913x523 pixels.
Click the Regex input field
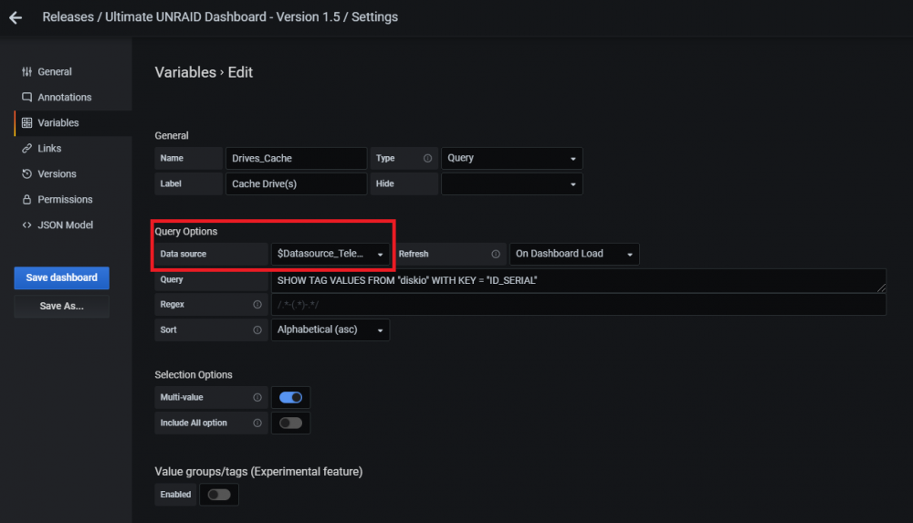tap(578, 305)
